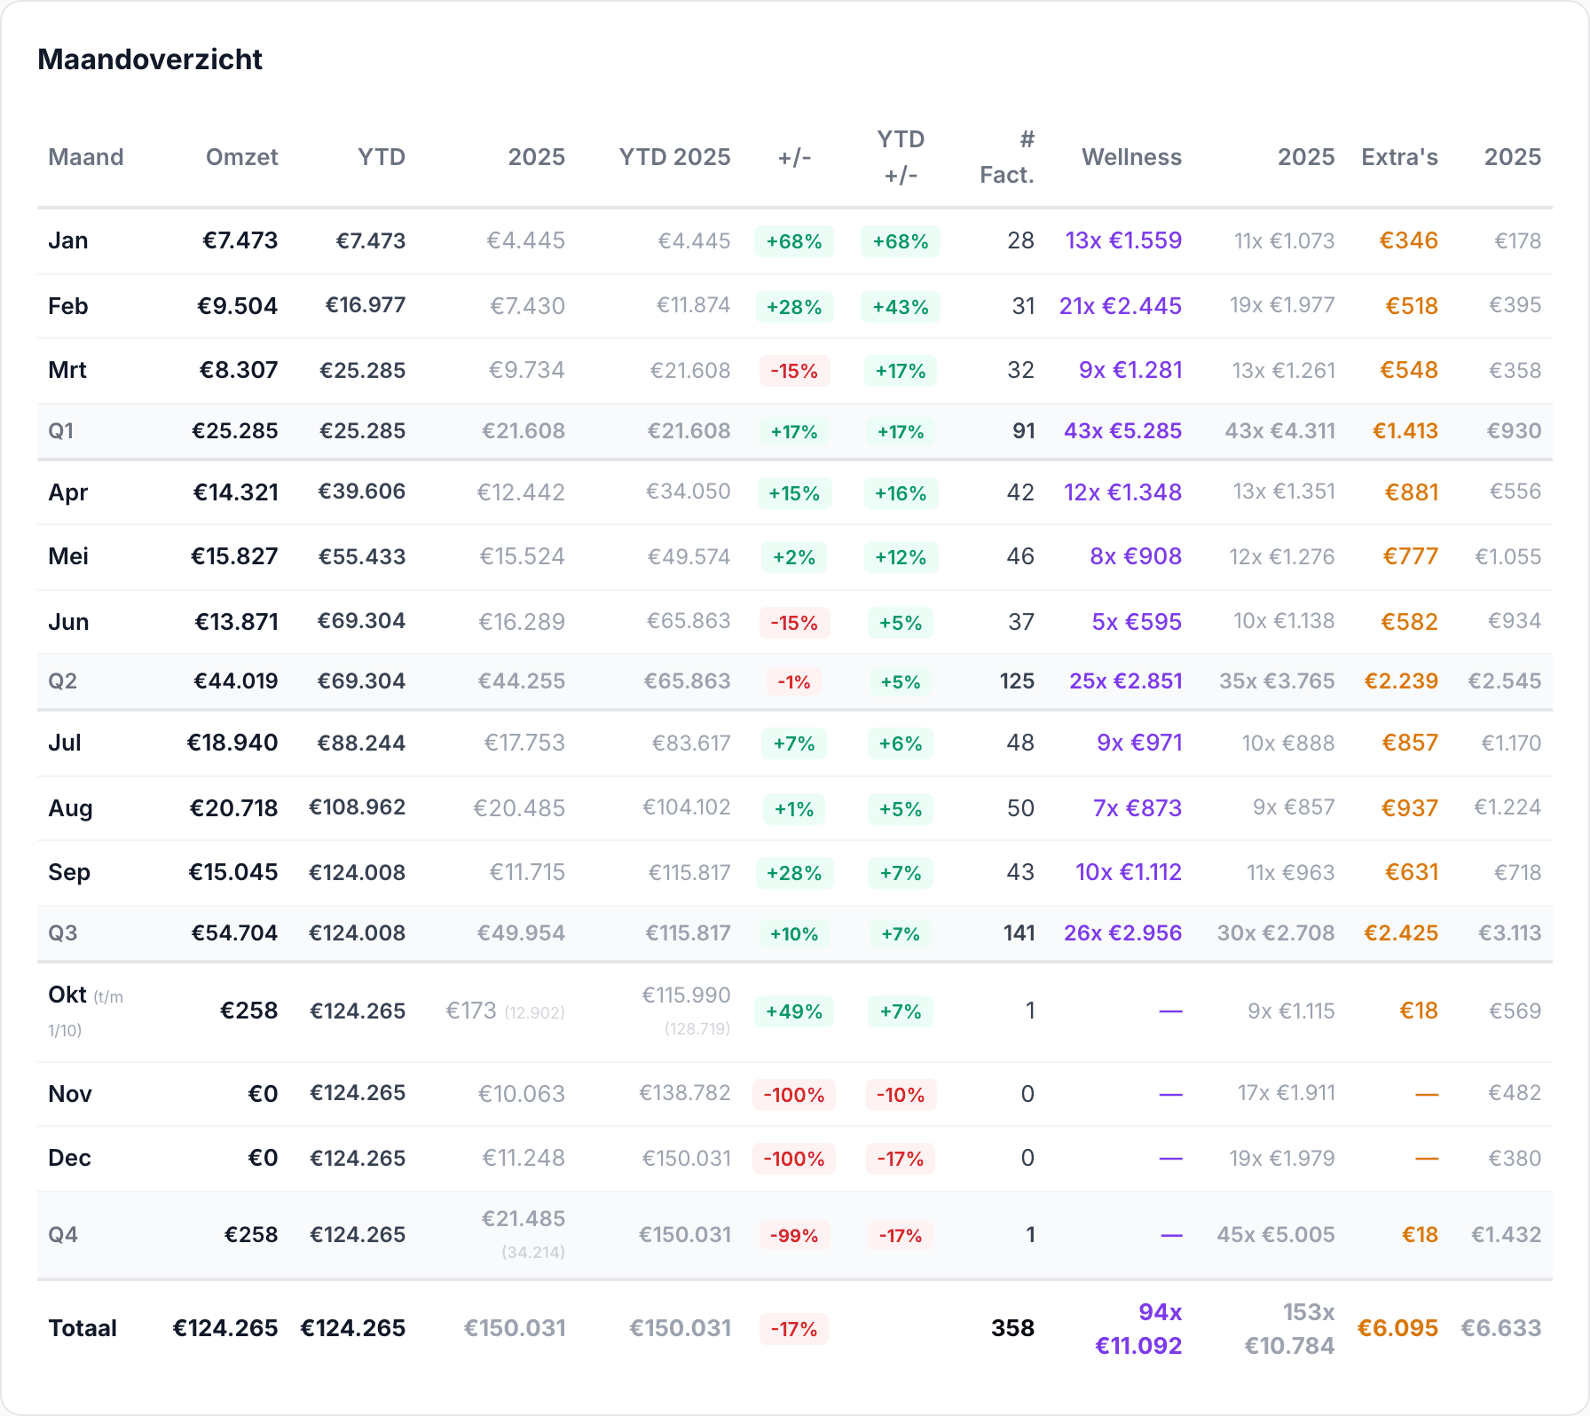
Task: Click the Maandoverzicht heading
Action: coord(150,59)
